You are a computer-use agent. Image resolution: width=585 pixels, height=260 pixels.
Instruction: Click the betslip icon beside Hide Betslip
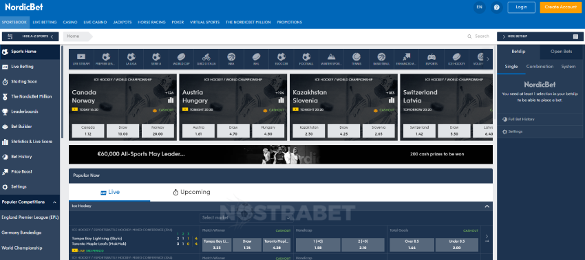(x=575, y=36)
